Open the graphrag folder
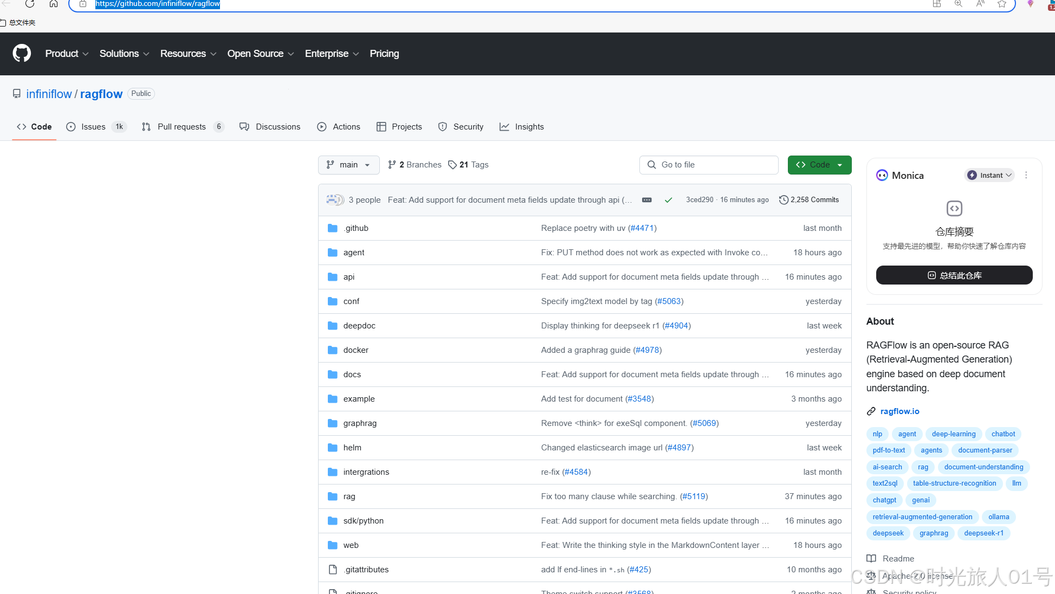This screenshot has width=1055, height=594. click(360, 423)
